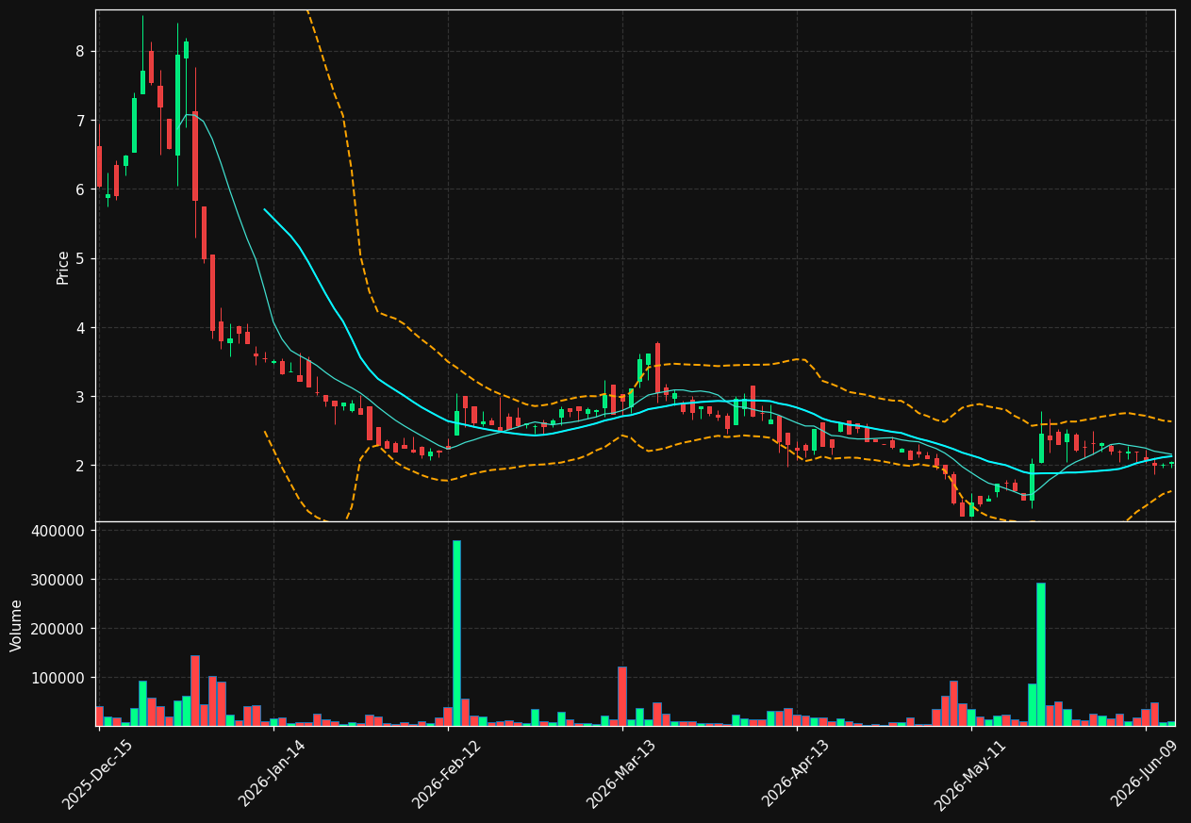
Task: Click the Price axis label
Action: (x=63, y=267)
